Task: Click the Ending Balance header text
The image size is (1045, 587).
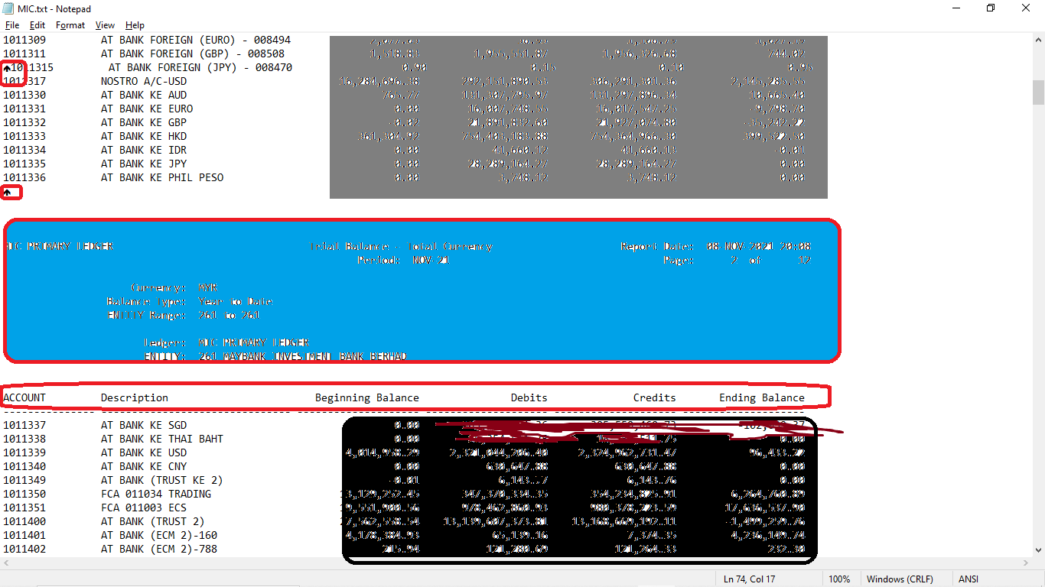Action: tap(761, 397)
